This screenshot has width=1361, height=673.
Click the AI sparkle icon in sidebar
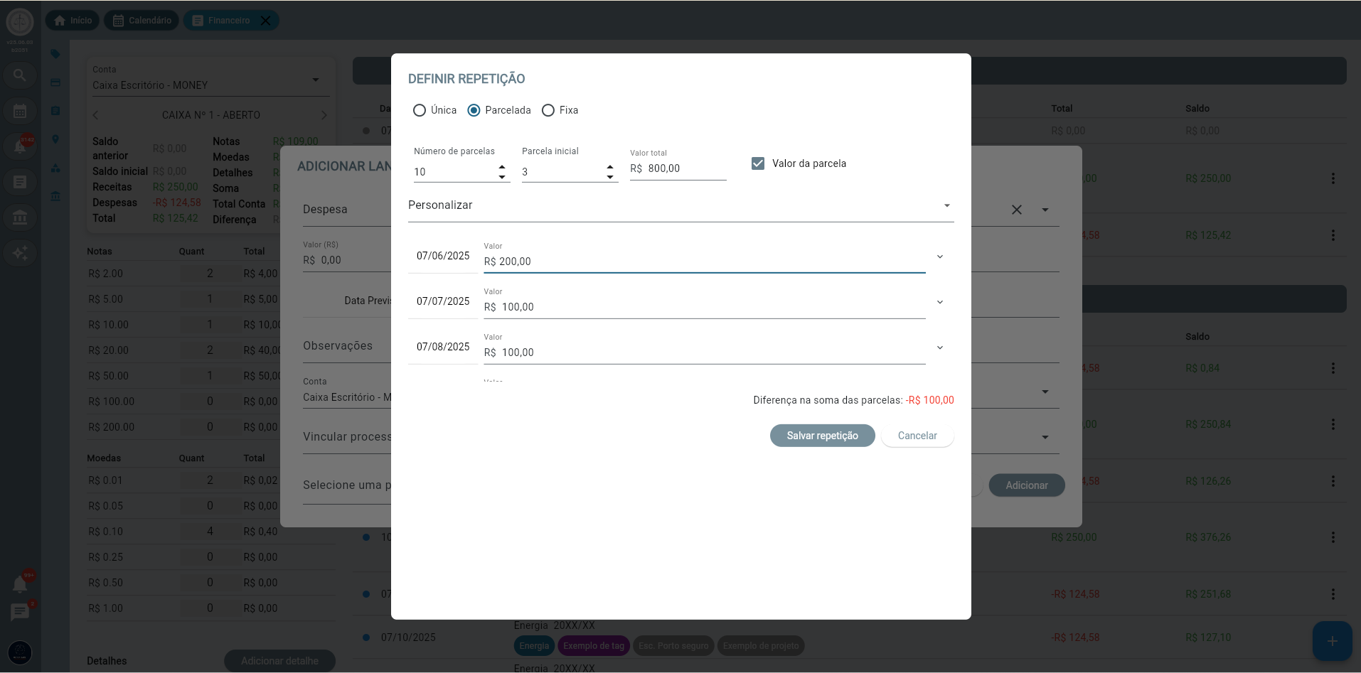(20, 253)
